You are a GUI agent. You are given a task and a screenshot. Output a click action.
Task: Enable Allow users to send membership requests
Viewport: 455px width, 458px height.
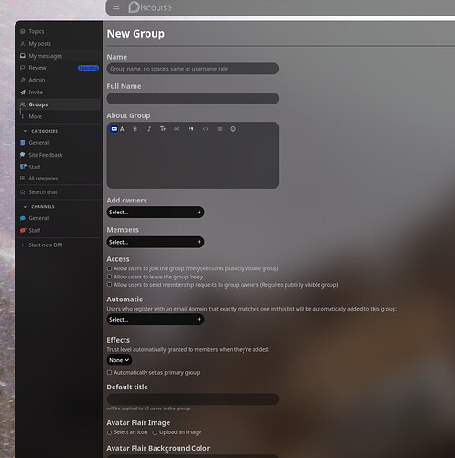(109, 285)
